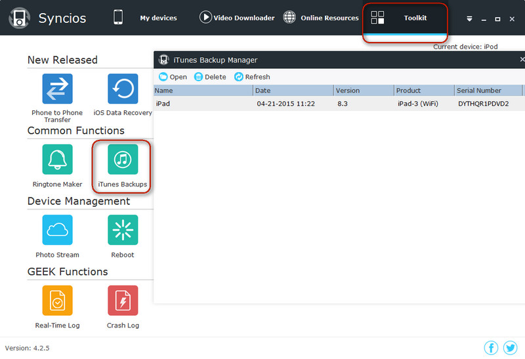Click the Video Downloader play icon
525x359 pixels.
point(205,17)
